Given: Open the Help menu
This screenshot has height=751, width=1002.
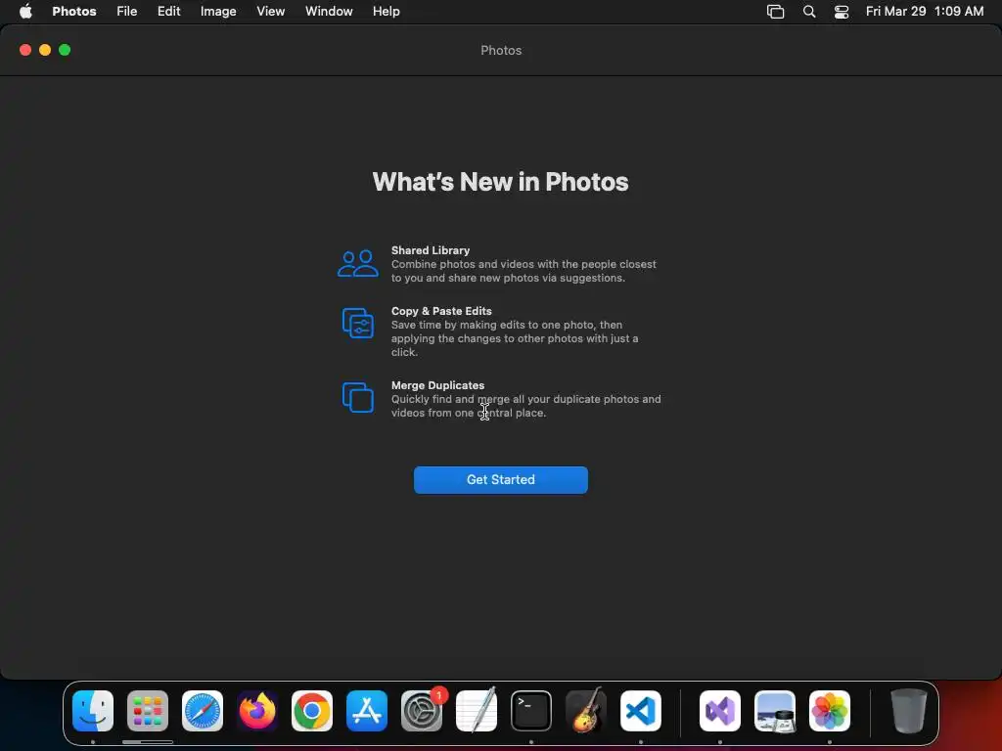Looking at the screenshot, I should tap(386, 11).
